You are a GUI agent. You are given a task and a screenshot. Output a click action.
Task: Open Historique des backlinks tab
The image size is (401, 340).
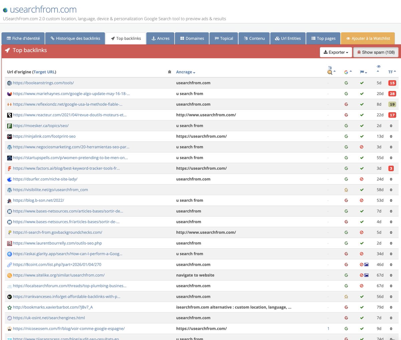tap(75, 38)
